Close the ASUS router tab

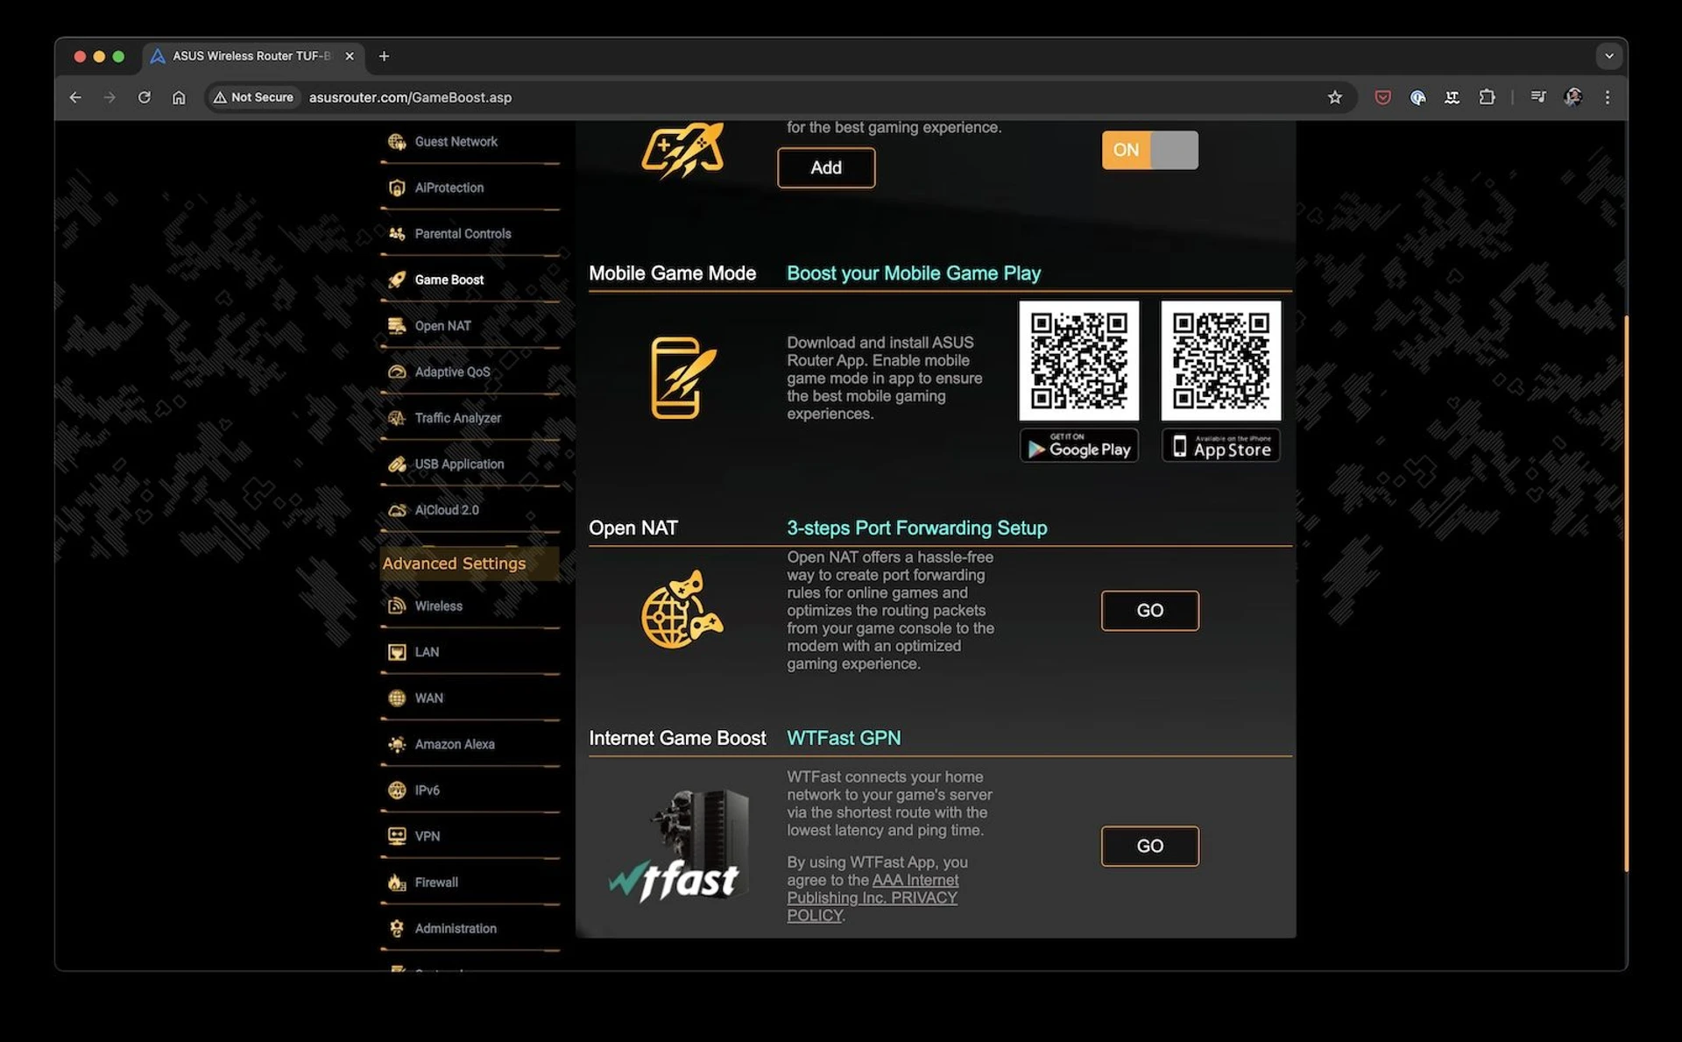(x=350, y=56)
